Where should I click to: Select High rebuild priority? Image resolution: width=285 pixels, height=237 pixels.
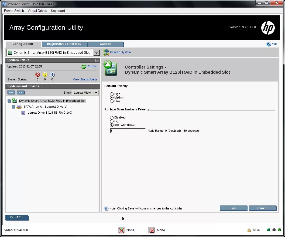point(112,94)
